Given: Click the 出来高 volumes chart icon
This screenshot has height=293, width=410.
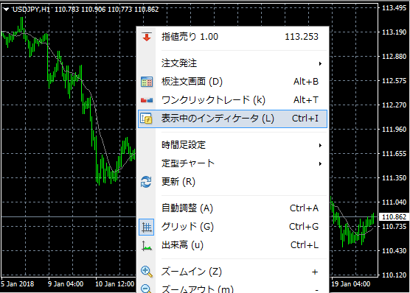Looking at the screenshot, I should [x=147, y=245].
